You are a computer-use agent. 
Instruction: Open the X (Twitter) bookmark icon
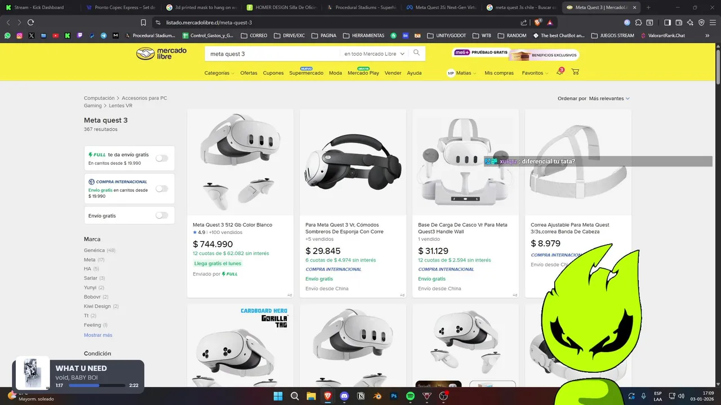pyautogui.click(x=32, y=35)
